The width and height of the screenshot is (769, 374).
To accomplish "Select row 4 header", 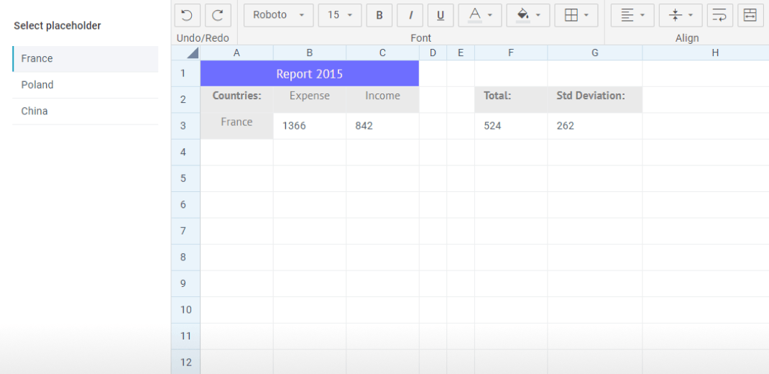I will coord(186,152).
